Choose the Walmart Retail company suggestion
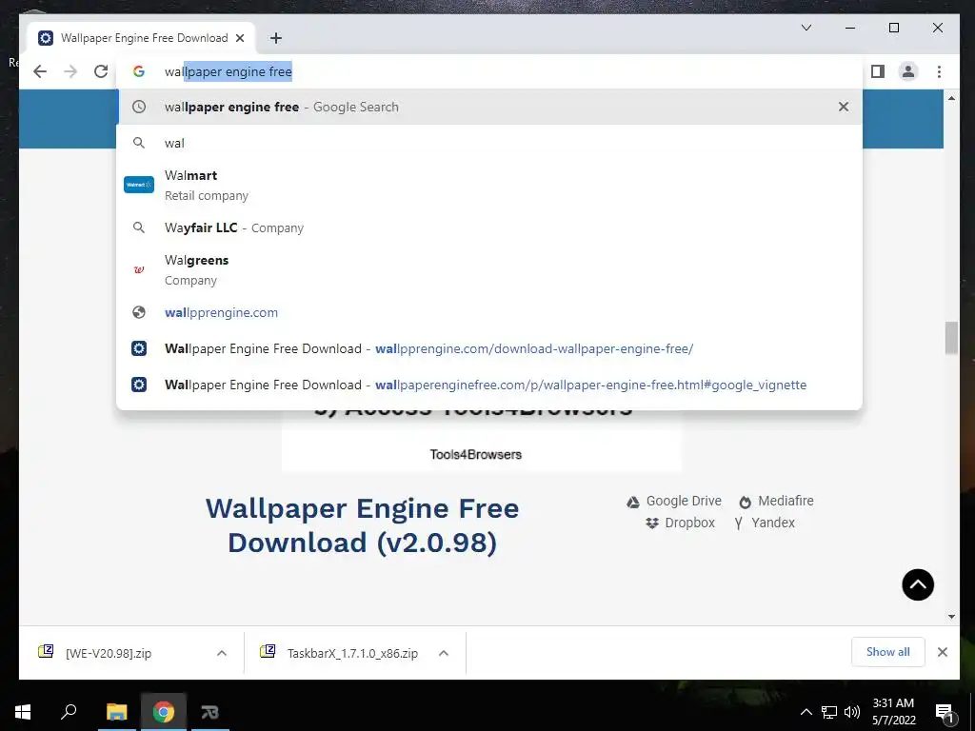Image resolution: width=975 pixels, height=731 pixels. tap(489, 186)
